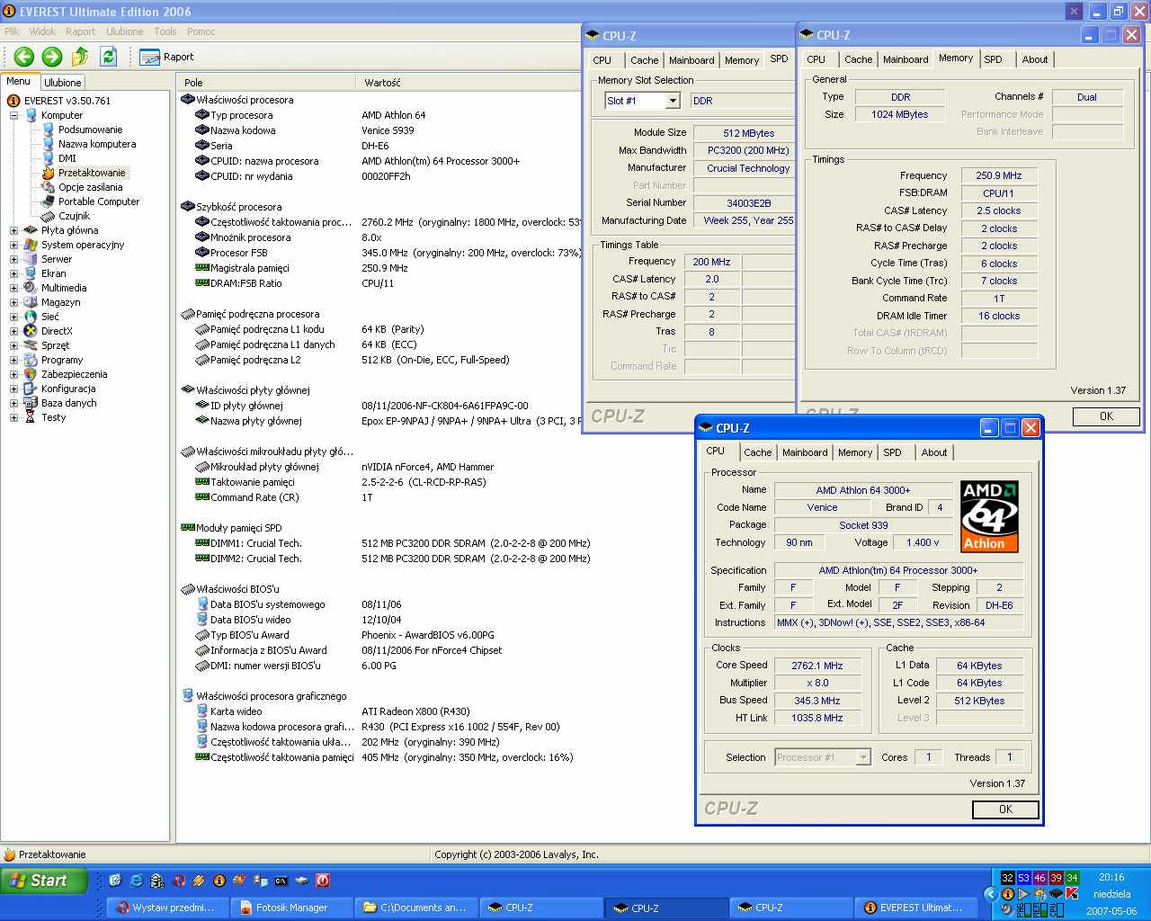Click the Baza danych icon in tree
Image resolution: width=1151 pixels, height=921 pixels.
coord(31,403)
